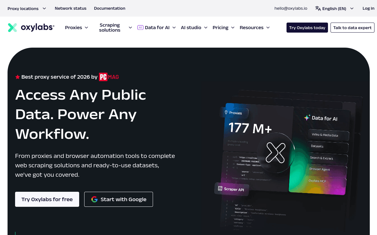This screenshot has height=235, width=377.
Task: Open the Proxies navigation dropdown
Action: 76,28
